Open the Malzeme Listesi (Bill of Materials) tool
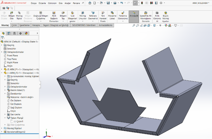The height and width of the screenshot is (139, 212). [x=112, y=13]
